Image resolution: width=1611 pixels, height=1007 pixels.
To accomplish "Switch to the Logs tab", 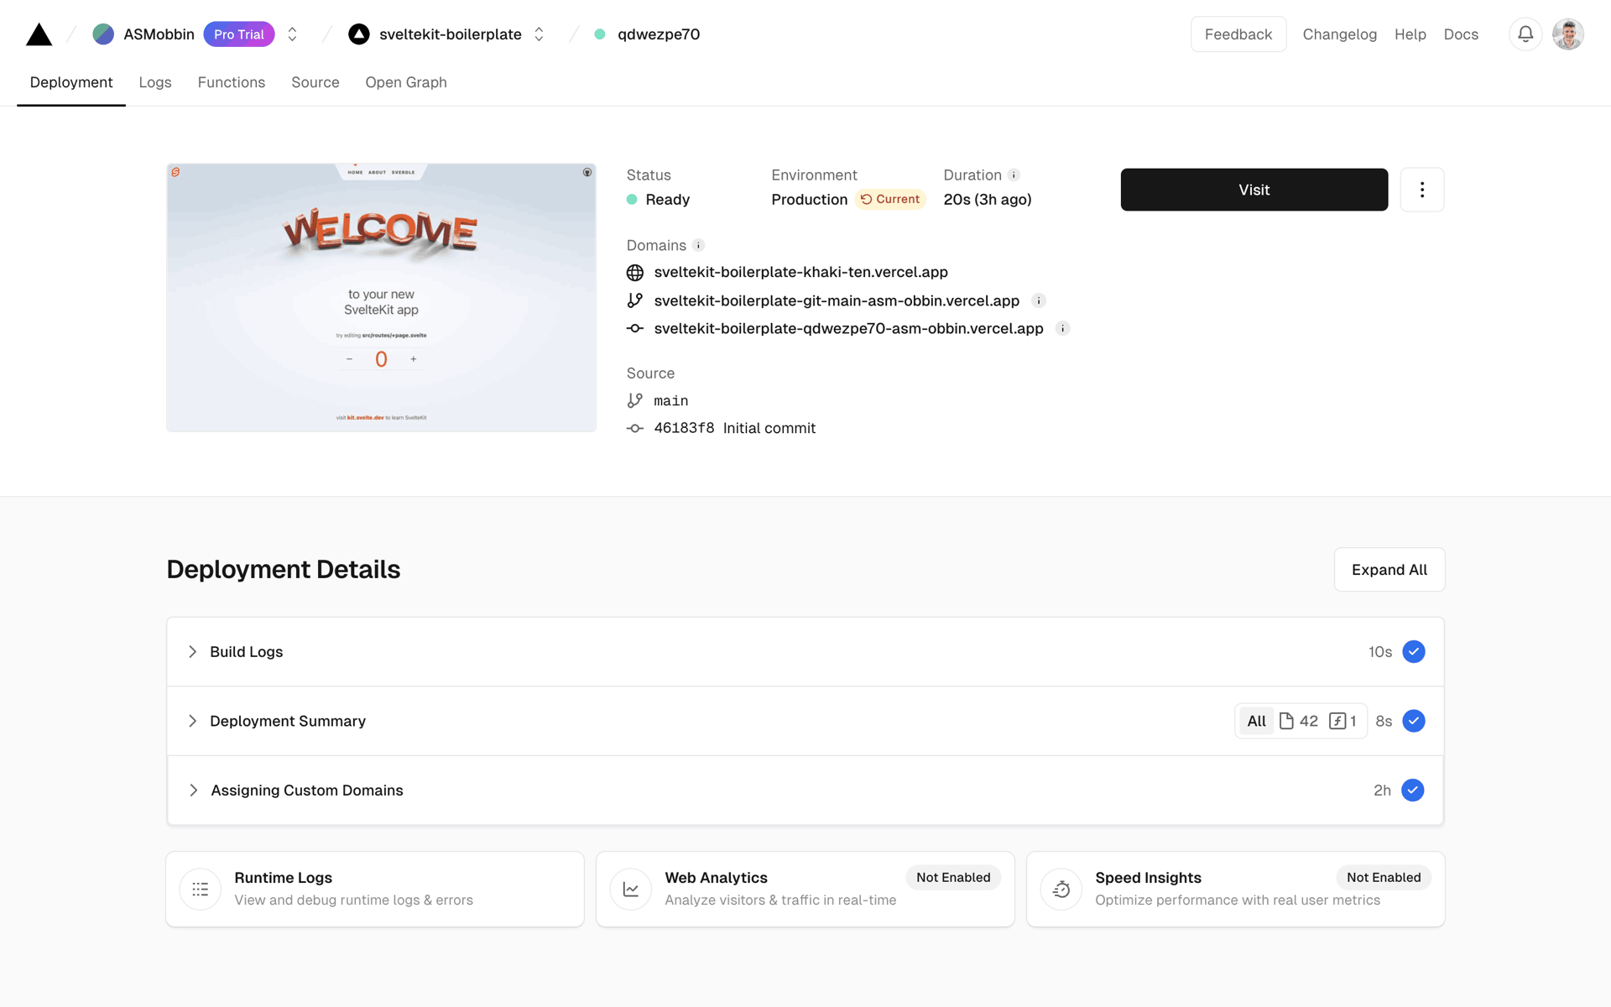I will pos(155,82).
